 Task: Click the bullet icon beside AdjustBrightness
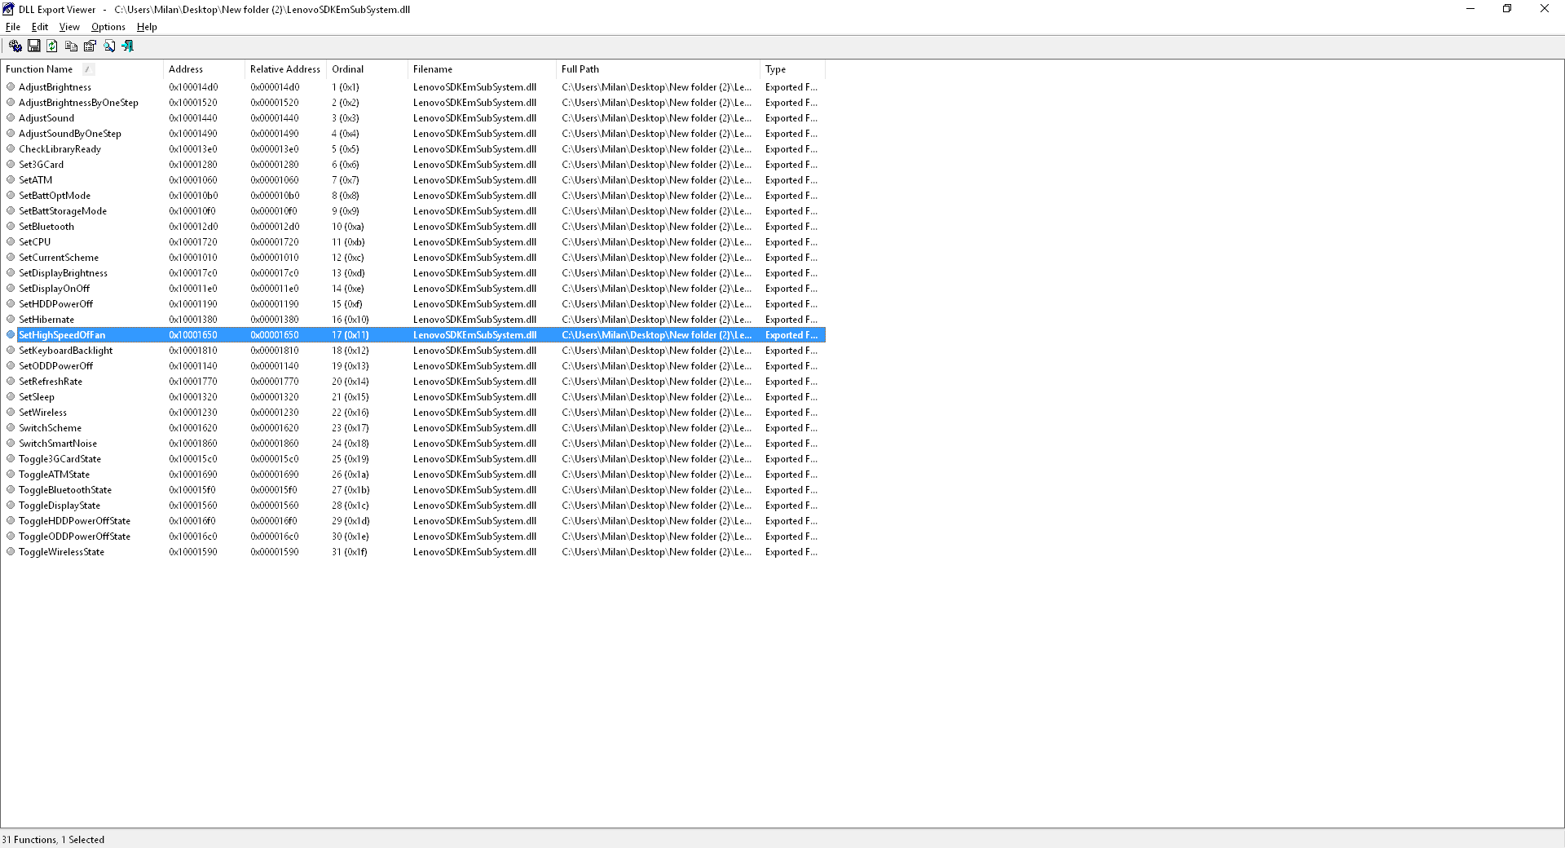[x=11, y=87]
